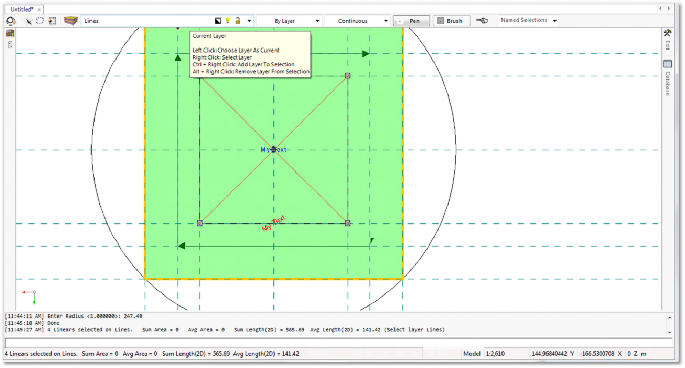Select the bottom-right square vertex handle
685x368 pixels.
click(x=348, y=223)
